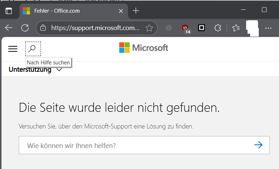This screenshot has width=279, height=169.
Task: Minimize the browser window
Action: click(243, 10)
